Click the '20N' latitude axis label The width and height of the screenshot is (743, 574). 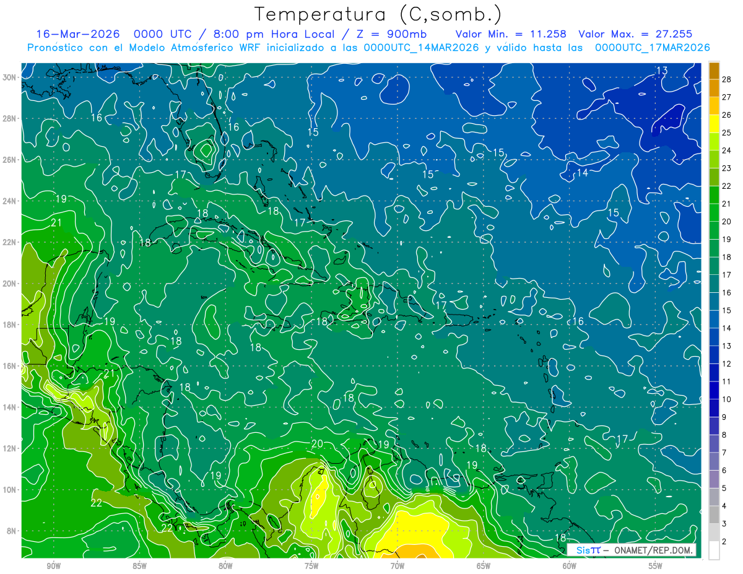pyautogui.click(x=9, y=283)
